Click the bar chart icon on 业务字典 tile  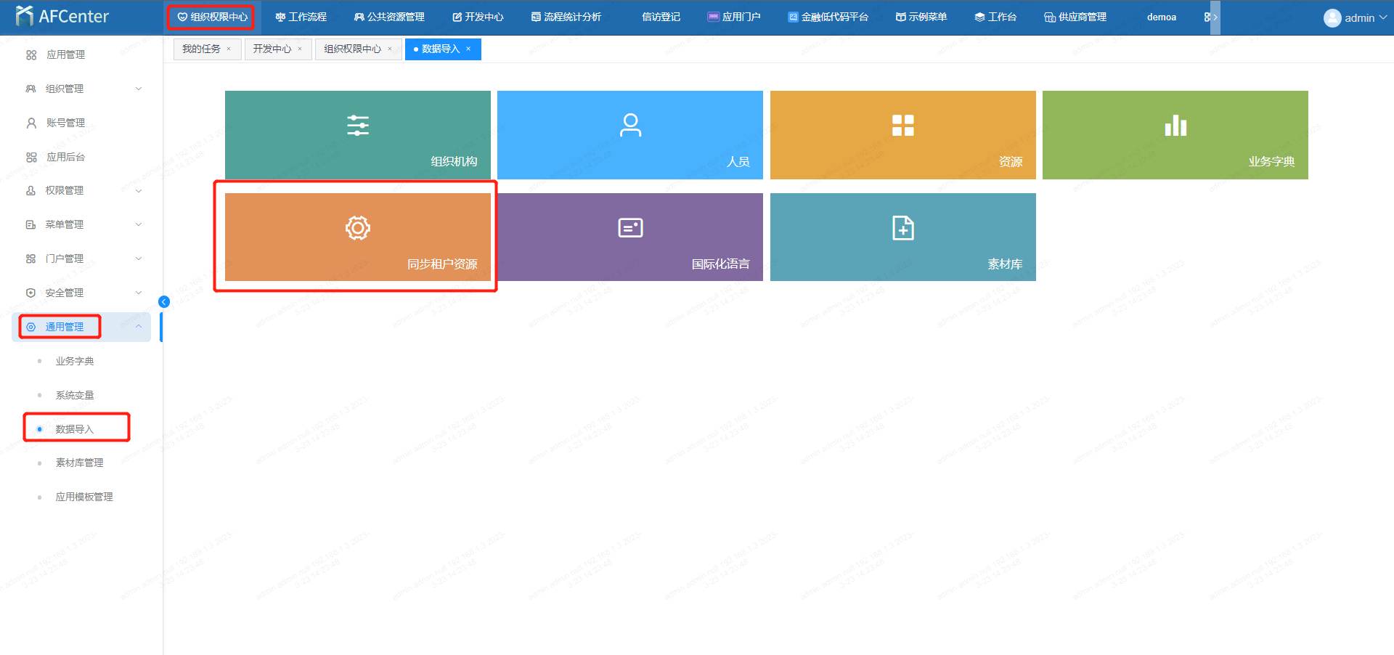(x=1175, y=126)
